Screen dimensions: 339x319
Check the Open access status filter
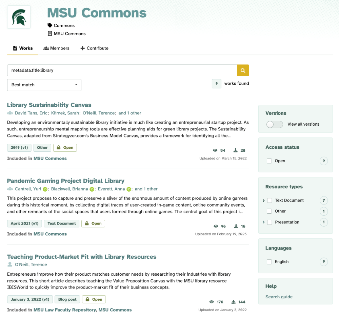(x=269, y=161)
